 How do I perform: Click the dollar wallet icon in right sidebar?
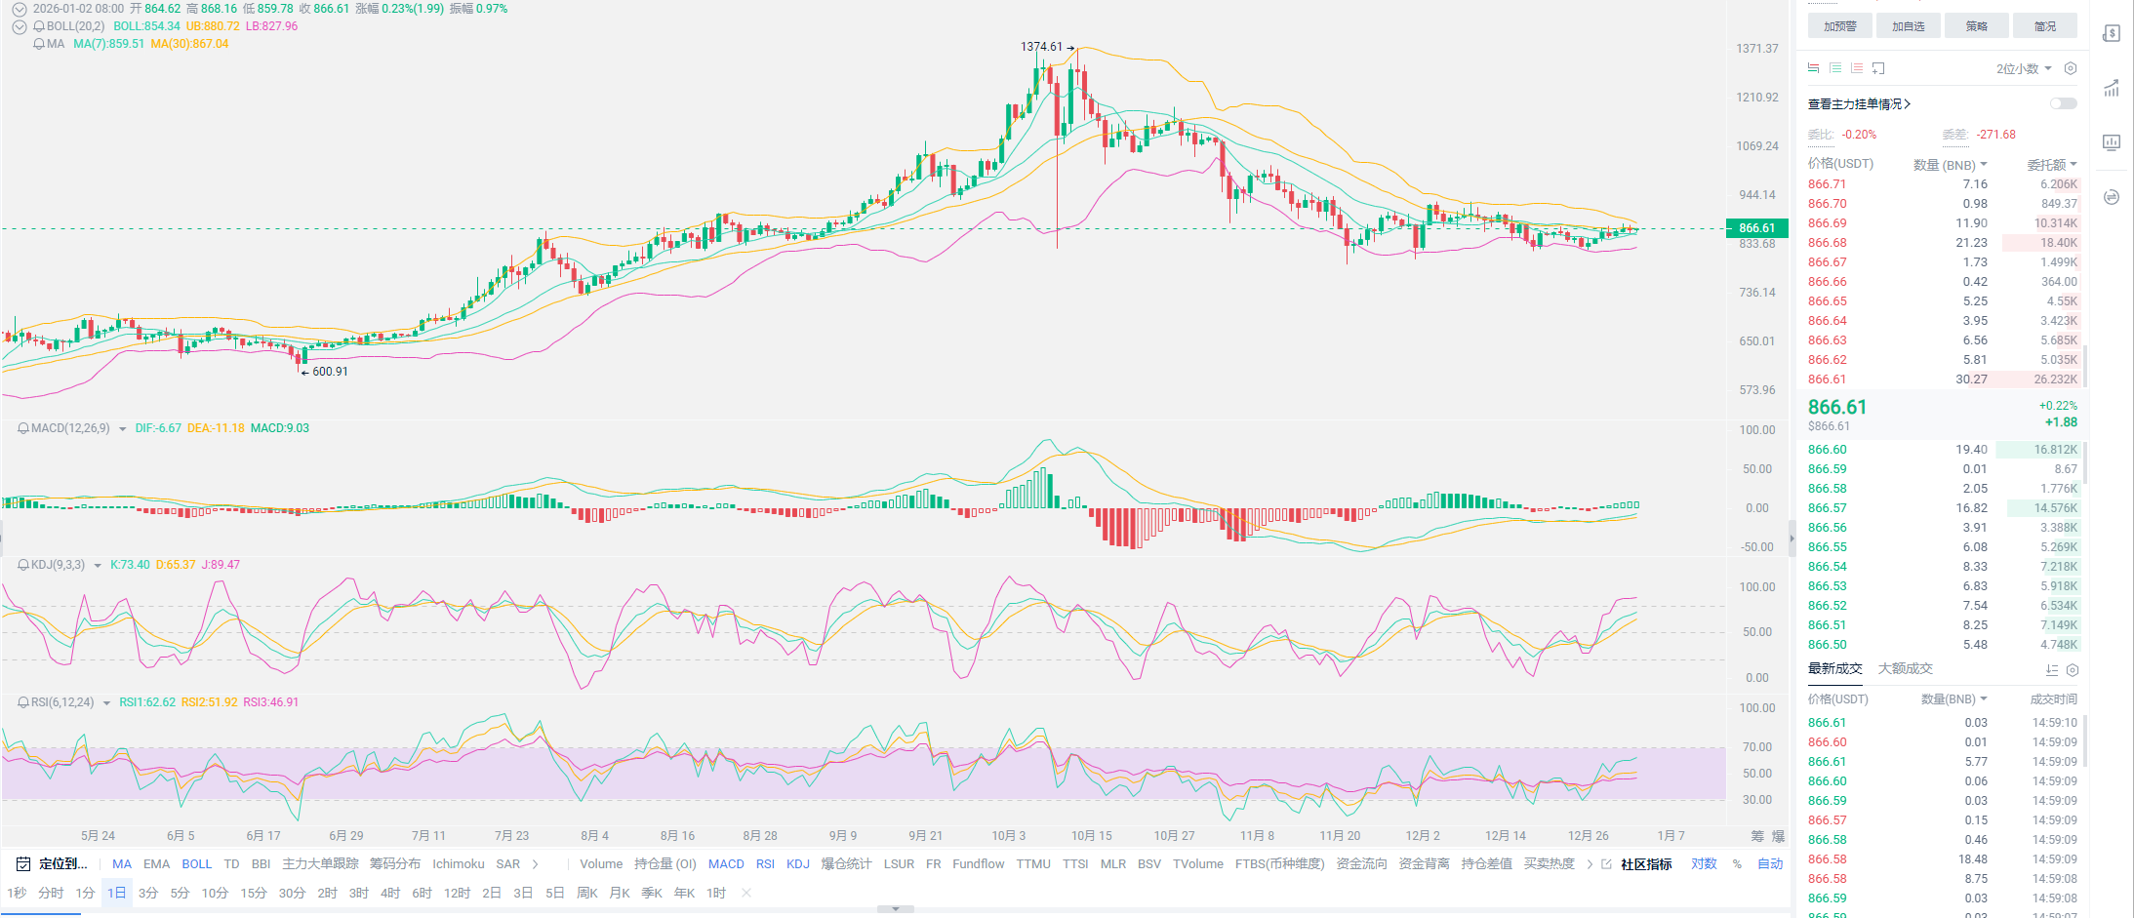pos(2112,33)
